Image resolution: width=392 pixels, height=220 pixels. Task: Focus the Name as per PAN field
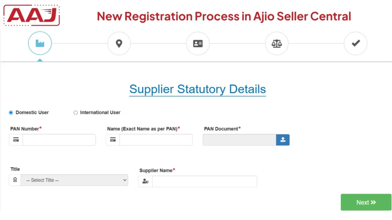click(x=155, y=139)
